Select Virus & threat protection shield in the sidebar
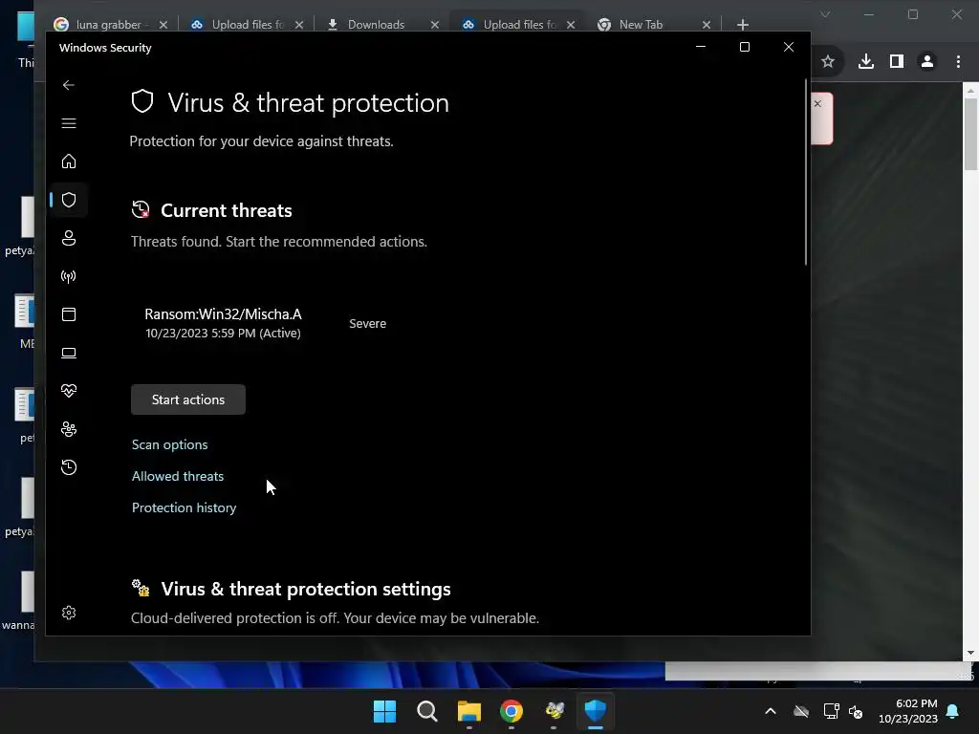Screen dimensions: 979x734 pyautogui.click(x=69, y=200)
